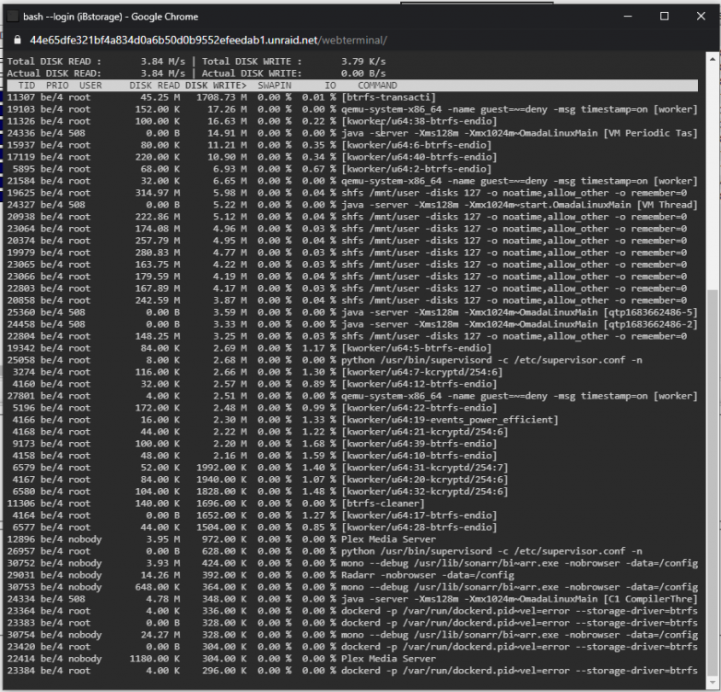Image resolution: width=721 pixels, height=692 pixels.
Task: Click TID 20938 shfs row
Action: (348, 217)
